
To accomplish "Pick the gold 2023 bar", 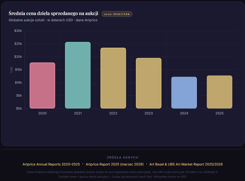I will pos(149,83).
